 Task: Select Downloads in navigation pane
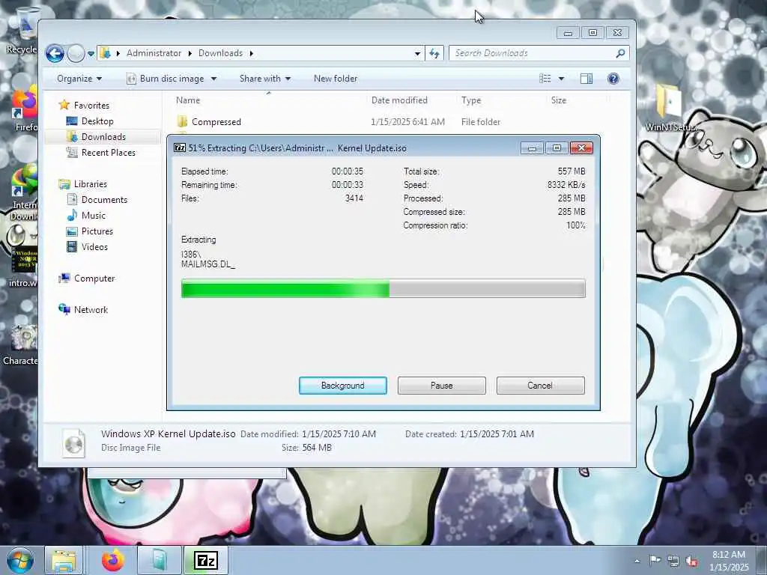(x=103, y=137)
